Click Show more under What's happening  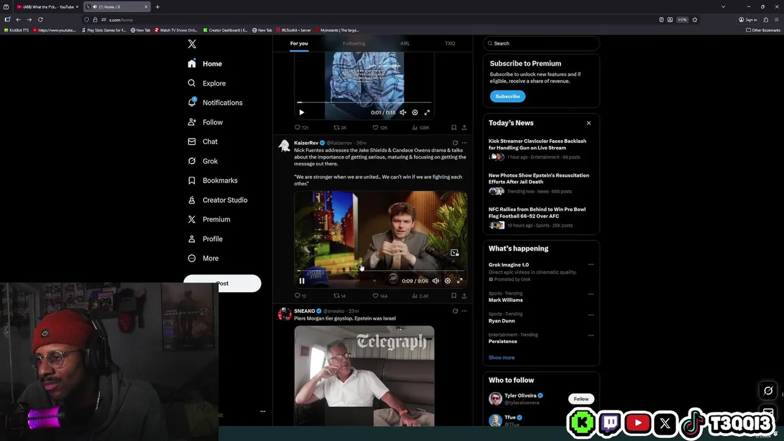(502, 358)
